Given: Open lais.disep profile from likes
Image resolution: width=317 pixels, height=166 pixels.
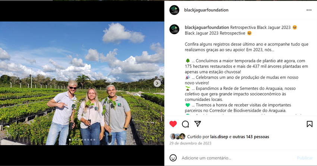Looking at the screenshot, I should point(219,137).
